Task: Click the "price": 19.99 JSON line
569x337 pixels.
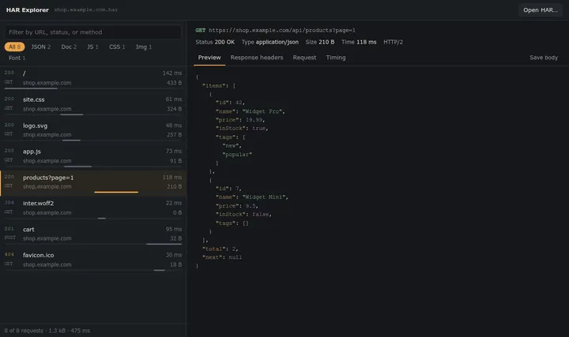Action: [240, 120]
